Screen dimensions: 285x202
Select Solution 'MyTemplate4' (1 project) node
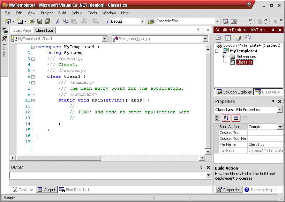pos(252,45)
